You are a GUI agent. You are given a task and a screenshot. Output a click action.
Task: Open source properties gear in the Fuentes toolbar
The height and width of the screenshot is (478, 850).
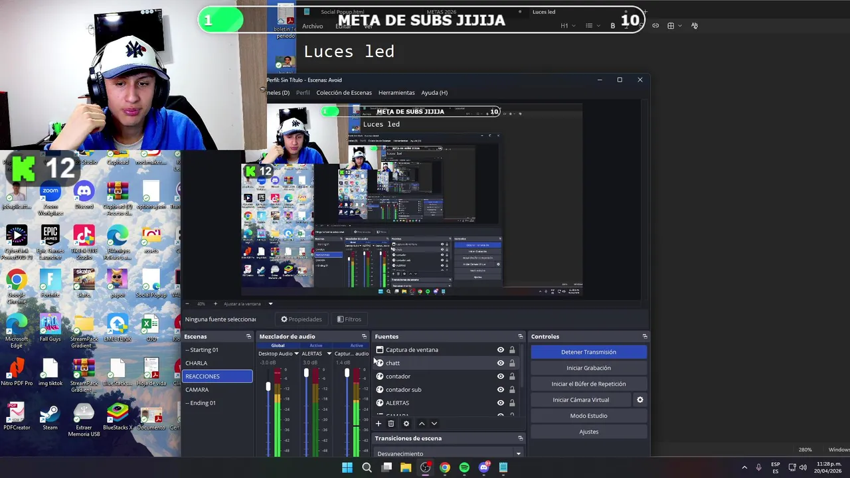pyautogui.click(x=406, y=424)
